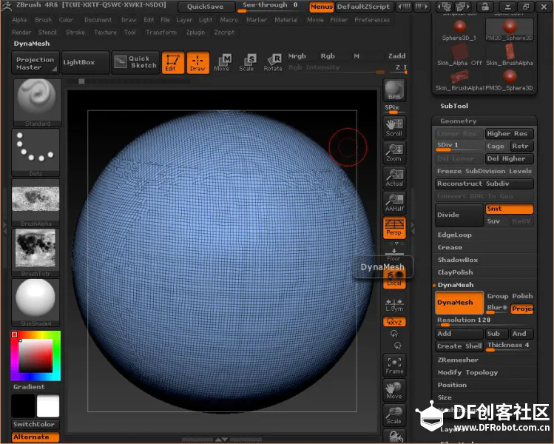Open the Zplugin menu
The height and width of the screenshot is (444, 554).
(195, 33)
